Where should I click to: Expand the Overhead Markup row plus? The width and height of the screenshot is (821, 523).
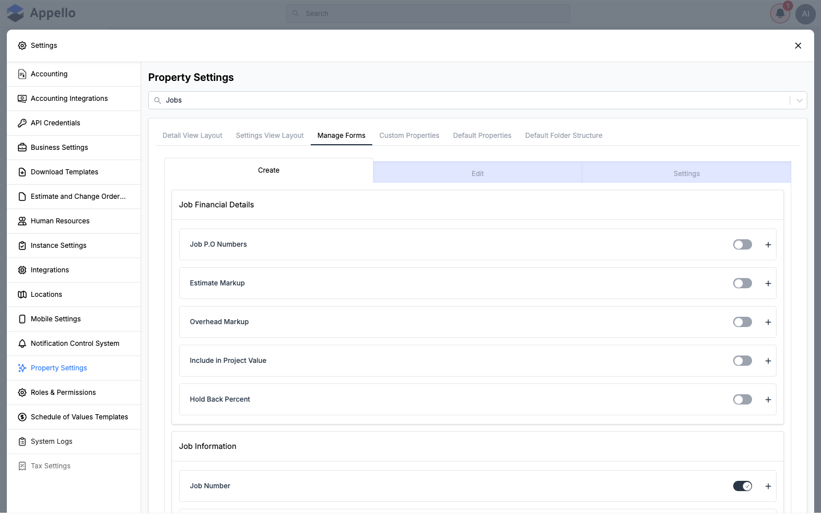pos(768,322)
